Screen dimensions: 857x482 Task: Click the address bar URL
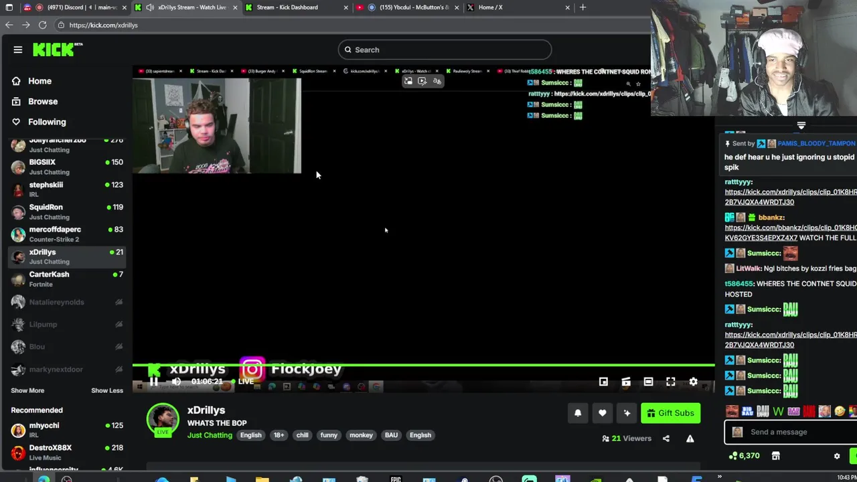tap(103, 25)
